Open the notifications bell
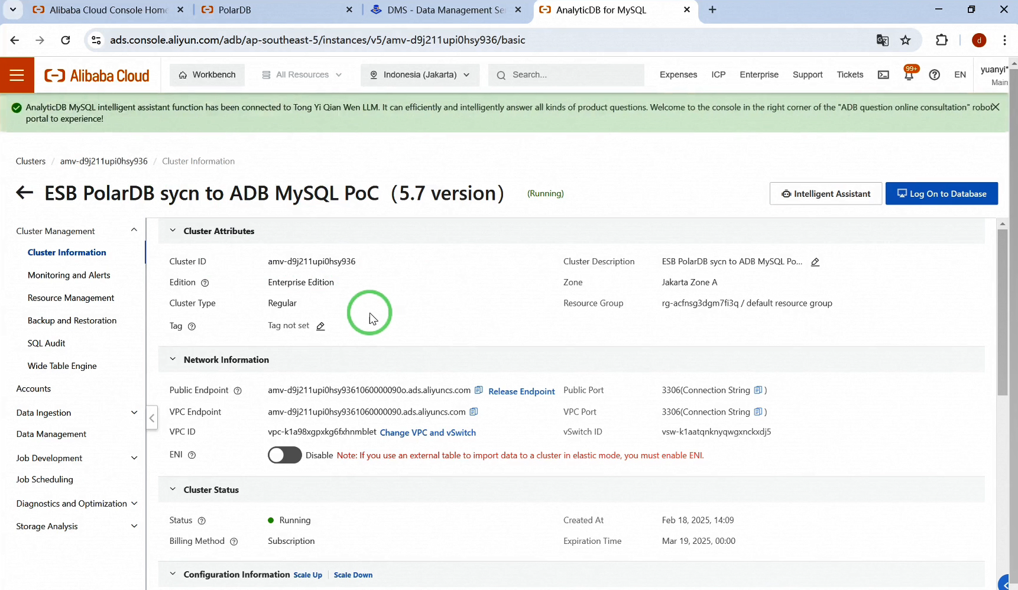The image size is (1018, 590). [x=909, y=74]
